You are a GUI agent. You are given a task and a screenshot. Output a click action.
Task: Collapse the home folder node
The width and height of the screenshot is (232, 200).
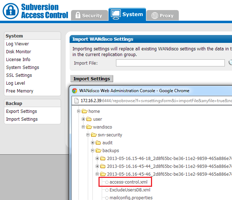79,111
